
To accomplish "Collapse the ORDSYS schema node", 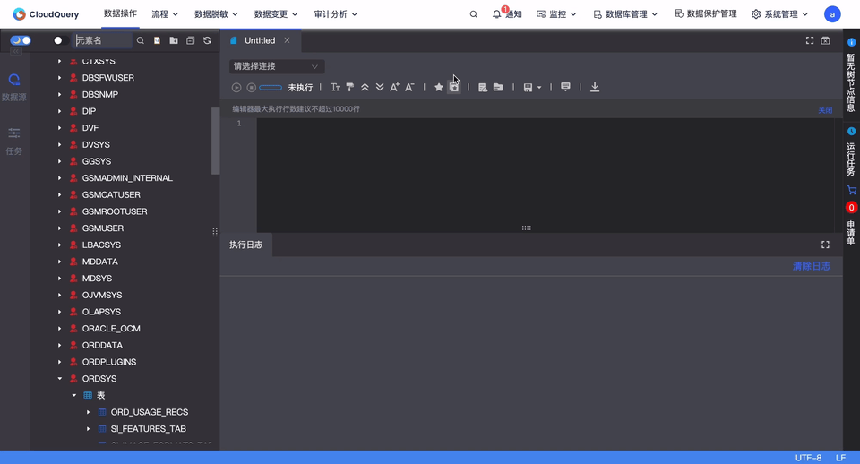I will (x=59, y=378).
